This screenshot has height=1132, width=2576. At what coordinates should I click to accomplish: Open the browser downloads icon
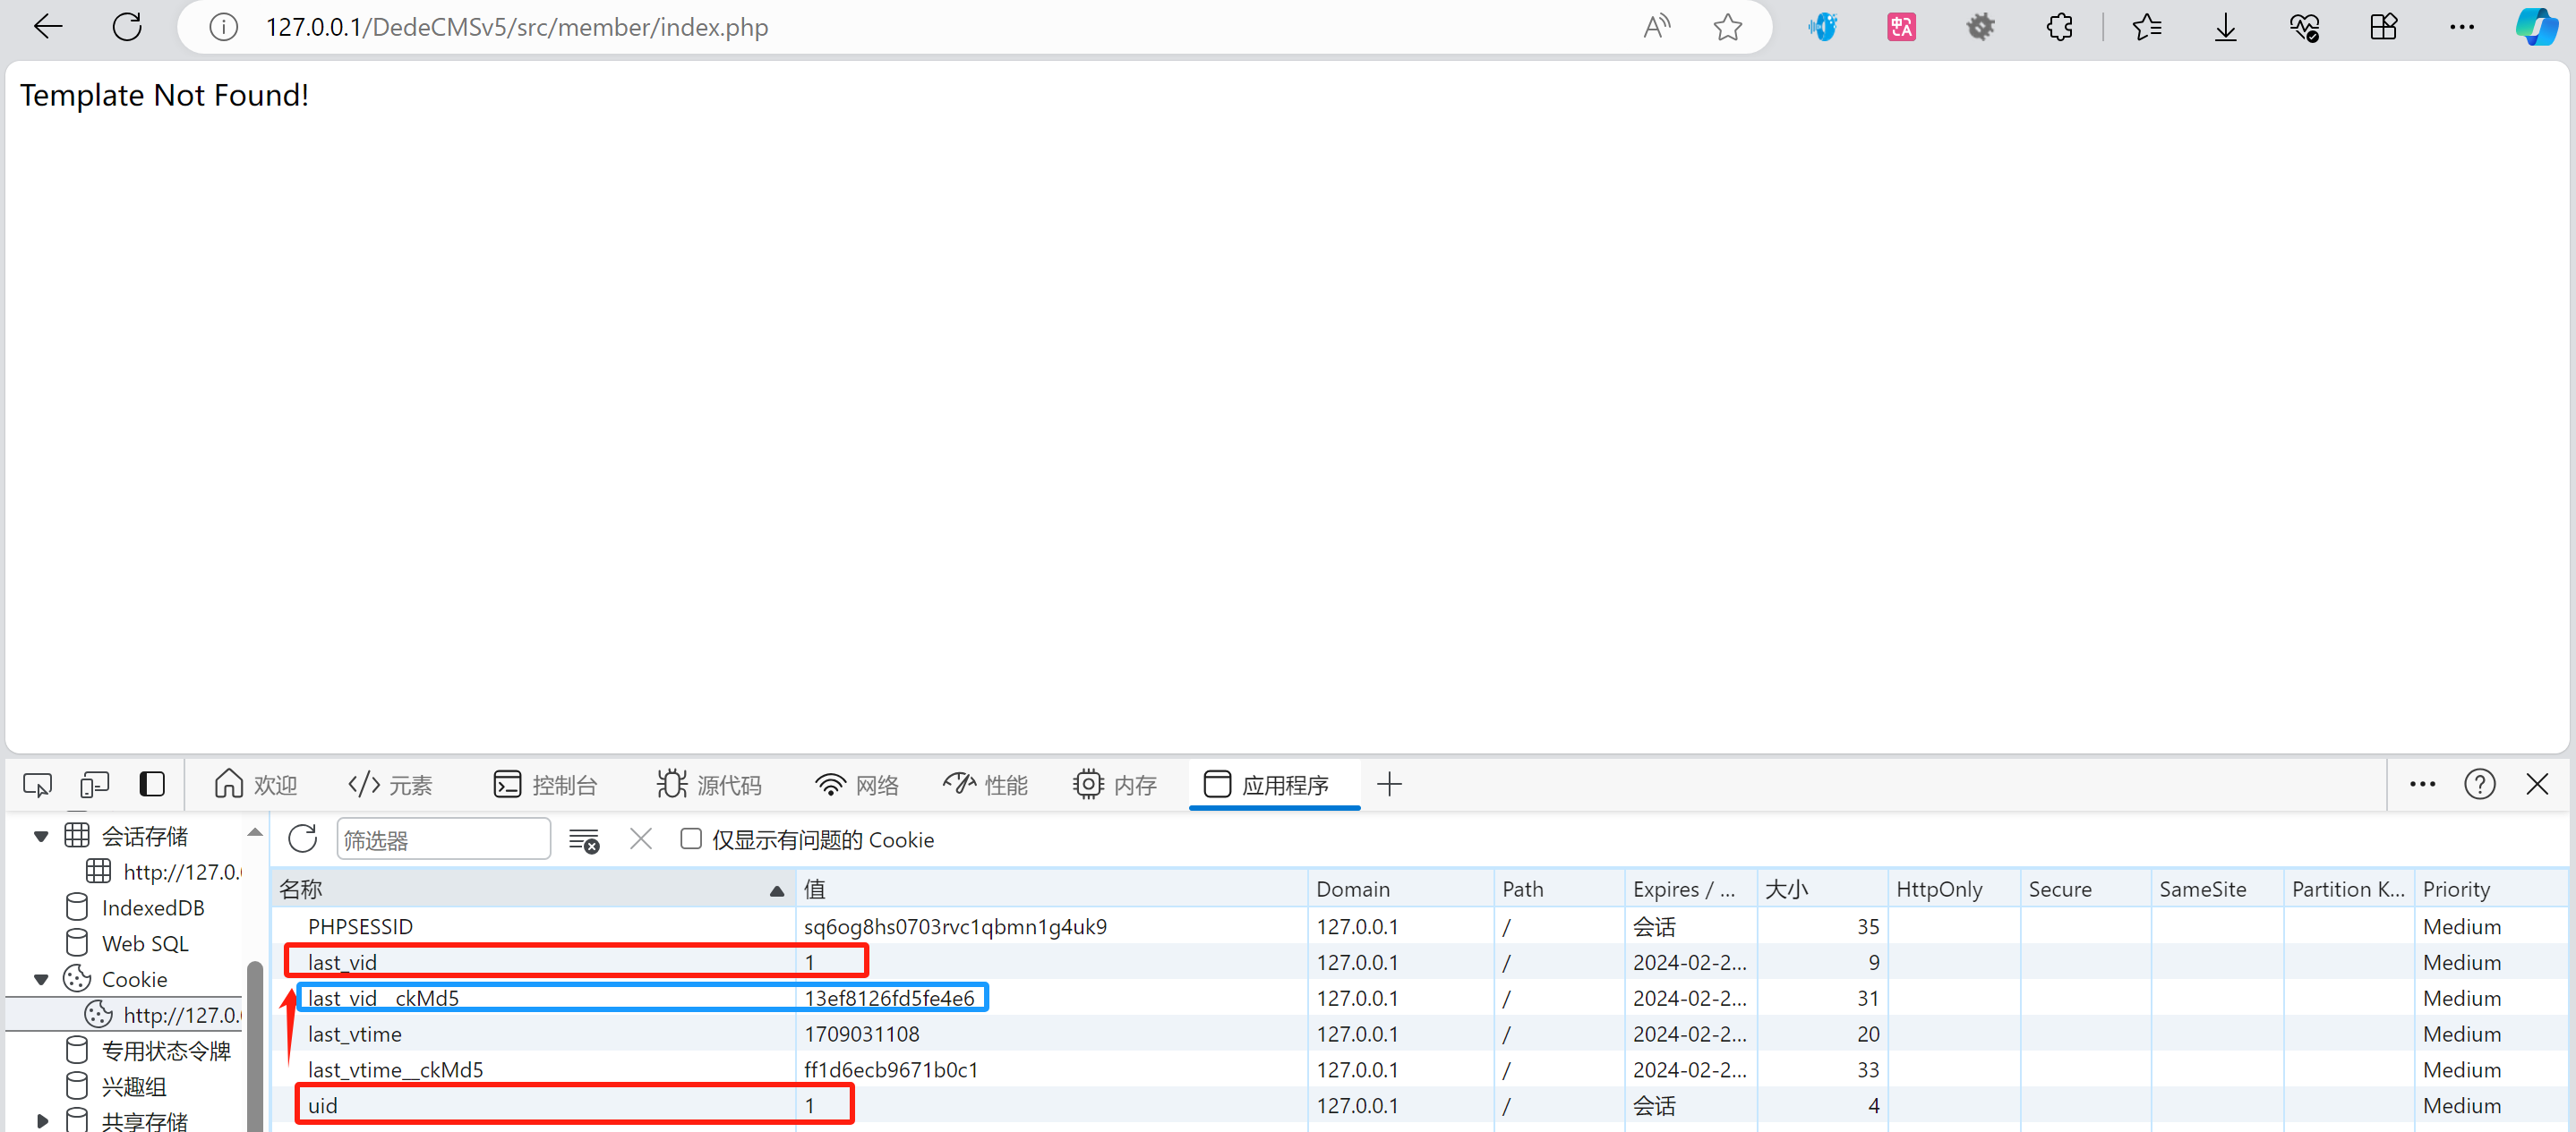pyautogui.click(x=2225, y=27)
